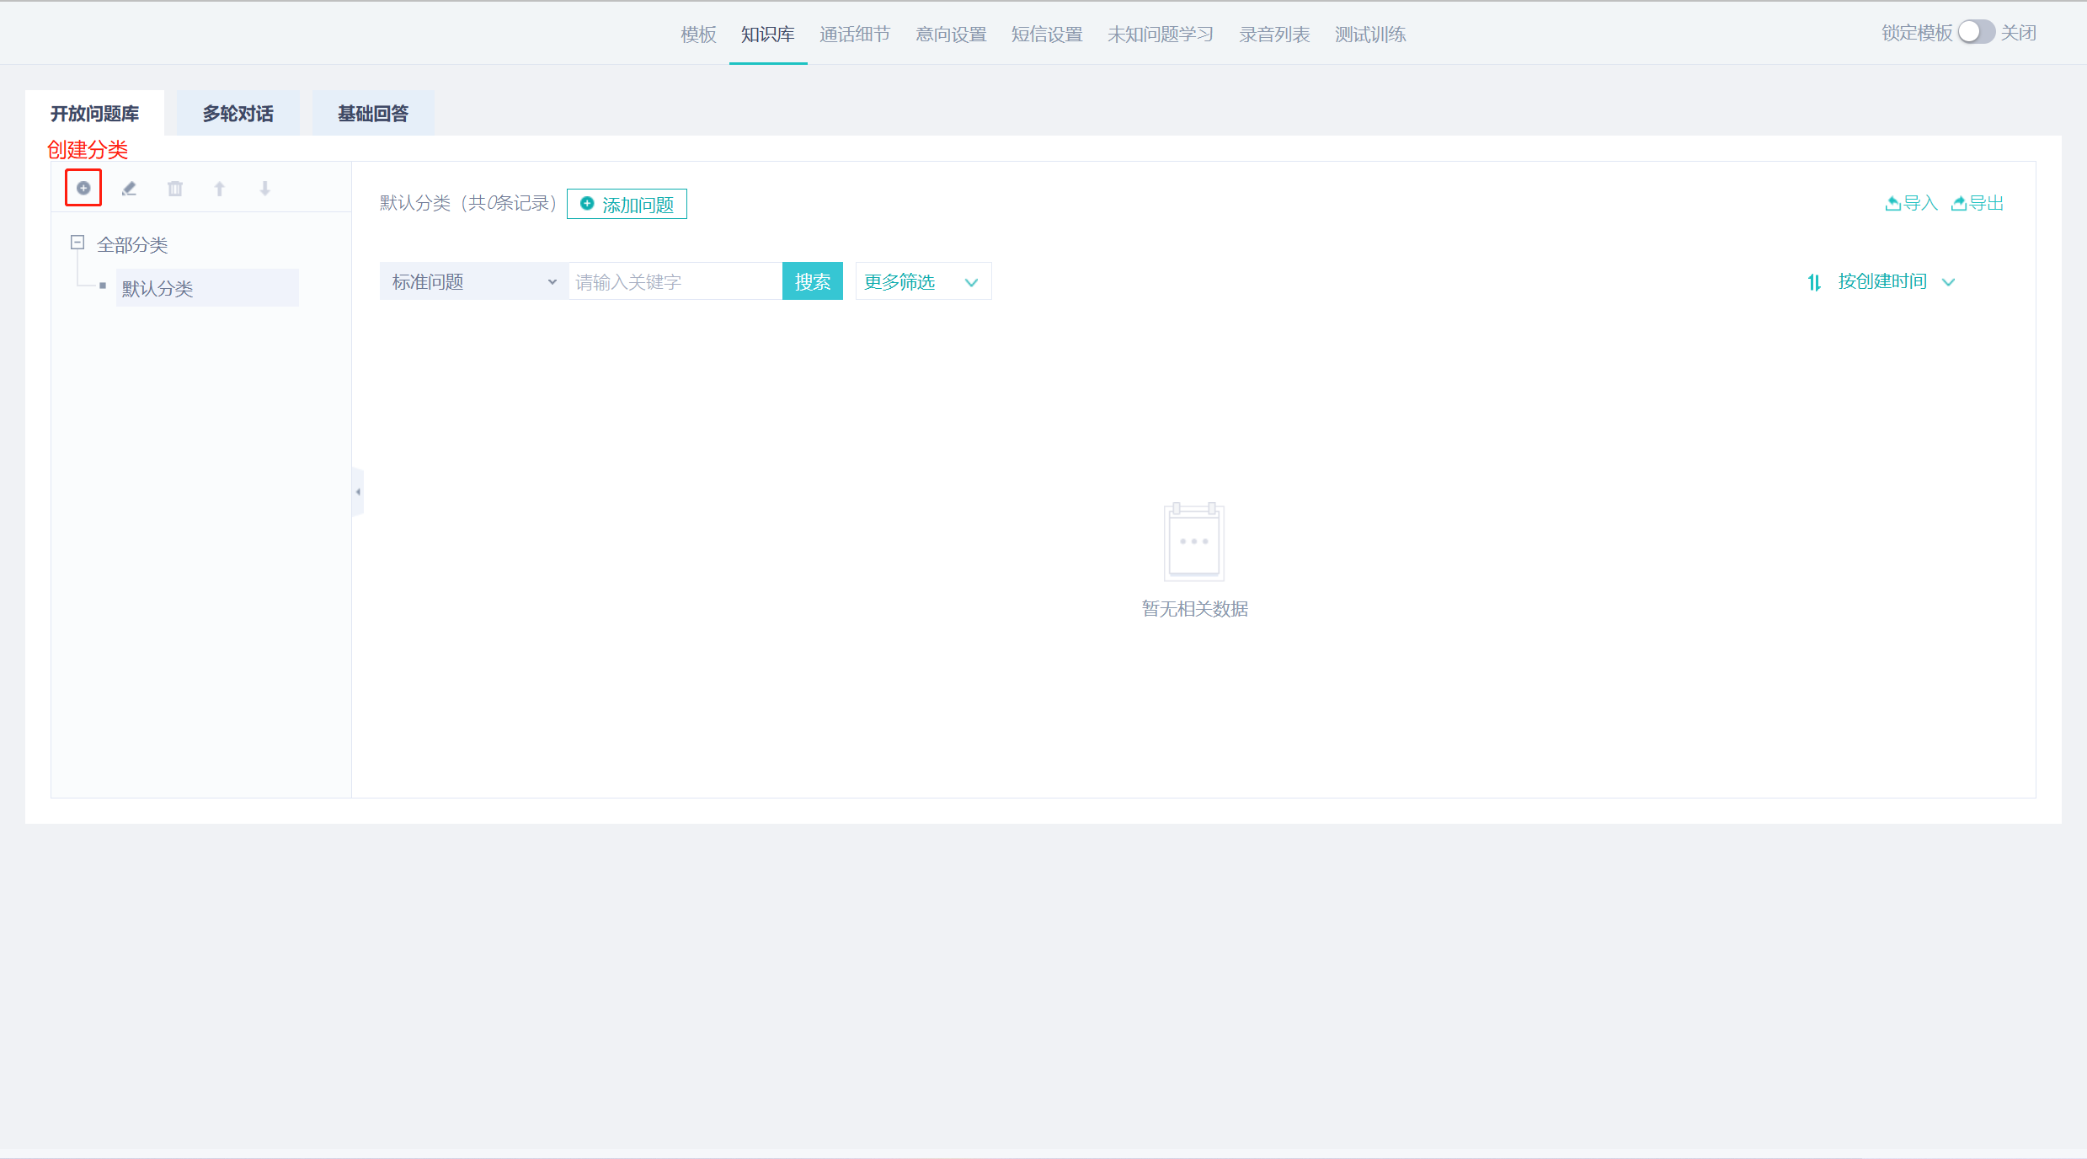Switch to the 模板 menu tab
The image size is (2087, 1159).
(698, 34)
